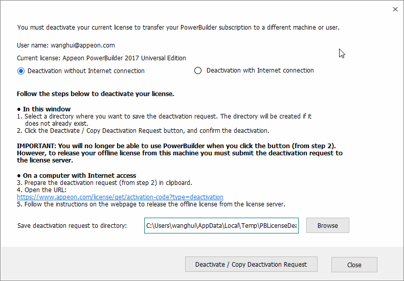Click the 'Follow the steps below' heading
404x281 pixels.
point(96,94)
